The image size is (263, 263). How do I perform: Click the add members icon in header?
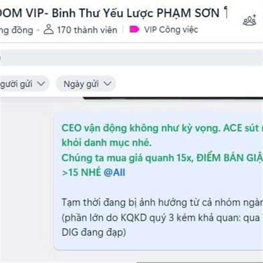coord(249,21)
